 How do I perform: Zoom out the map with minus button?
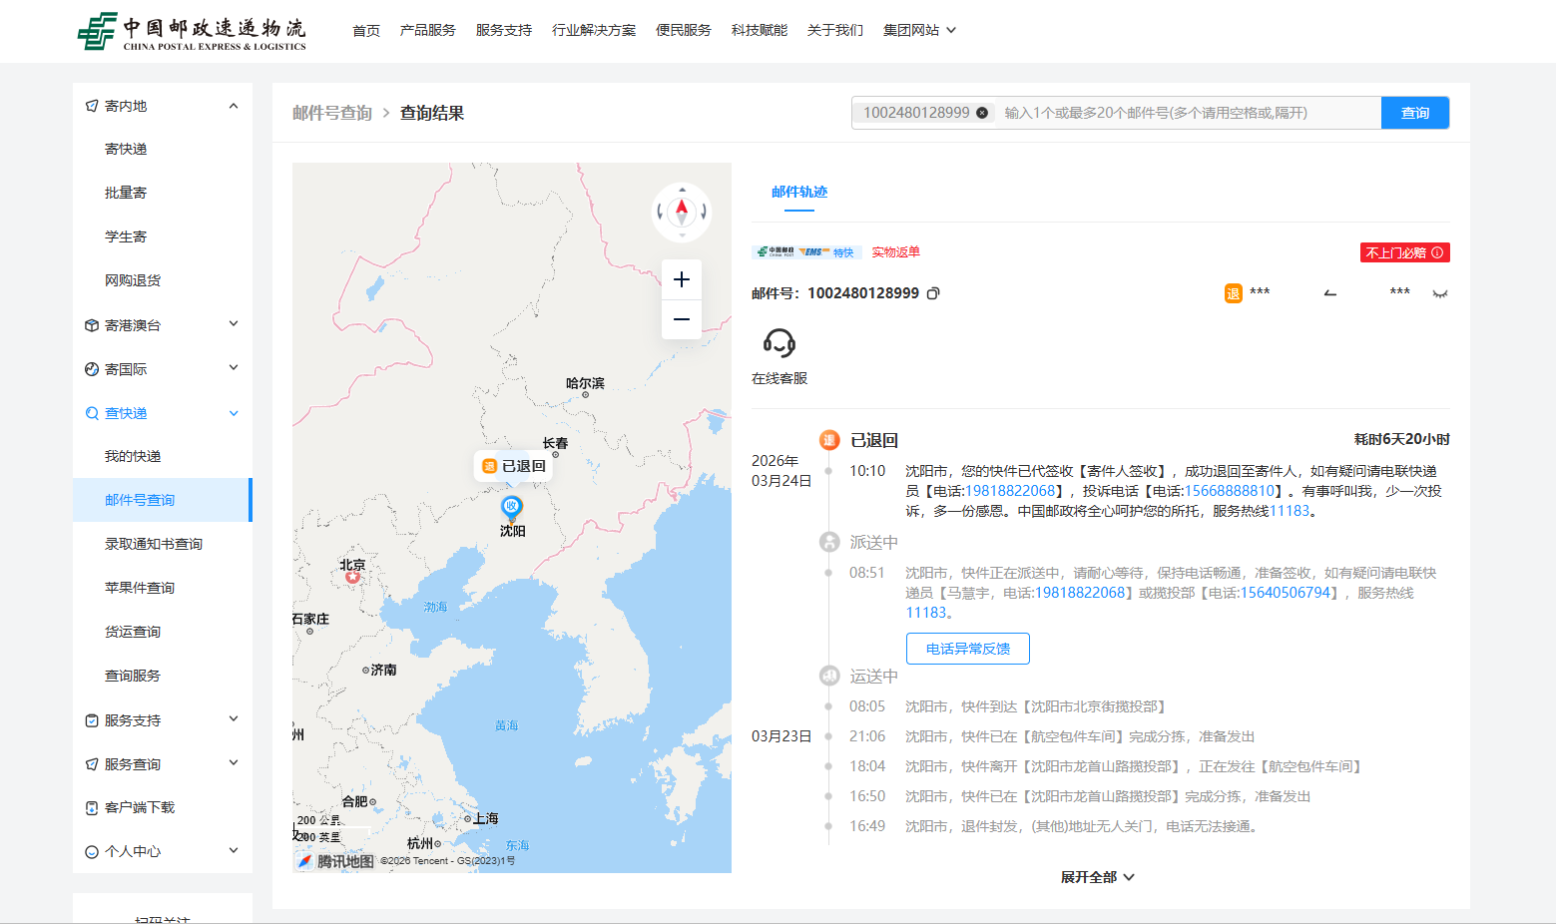pos(682,319)
